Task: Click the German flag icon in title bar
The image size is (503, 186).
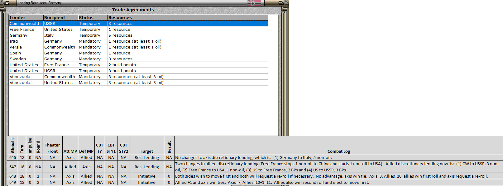Action: [x=254, y=3]
